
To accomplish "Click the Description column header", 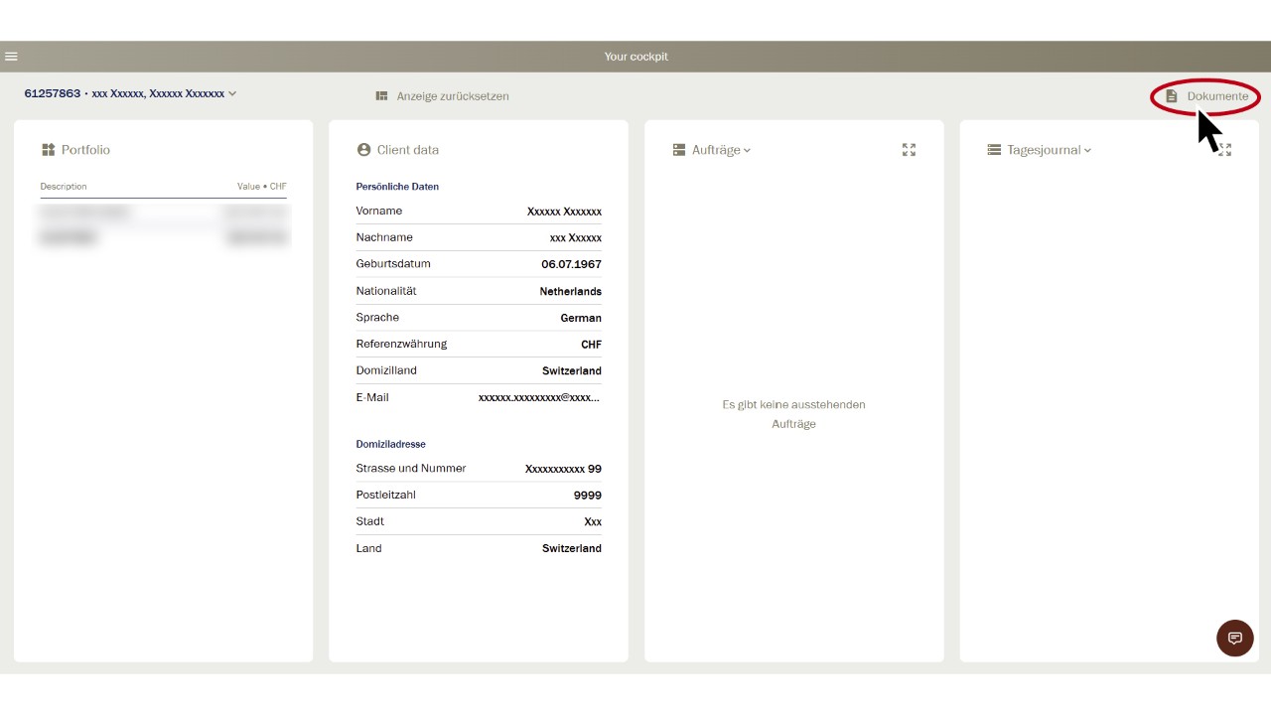I will pos(64,187).
